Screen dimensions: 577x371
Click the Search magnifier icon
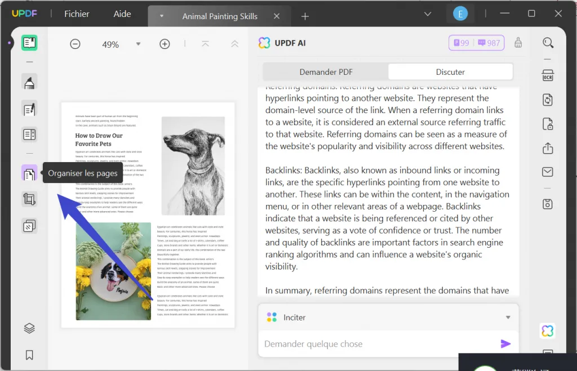pos(547,42)
